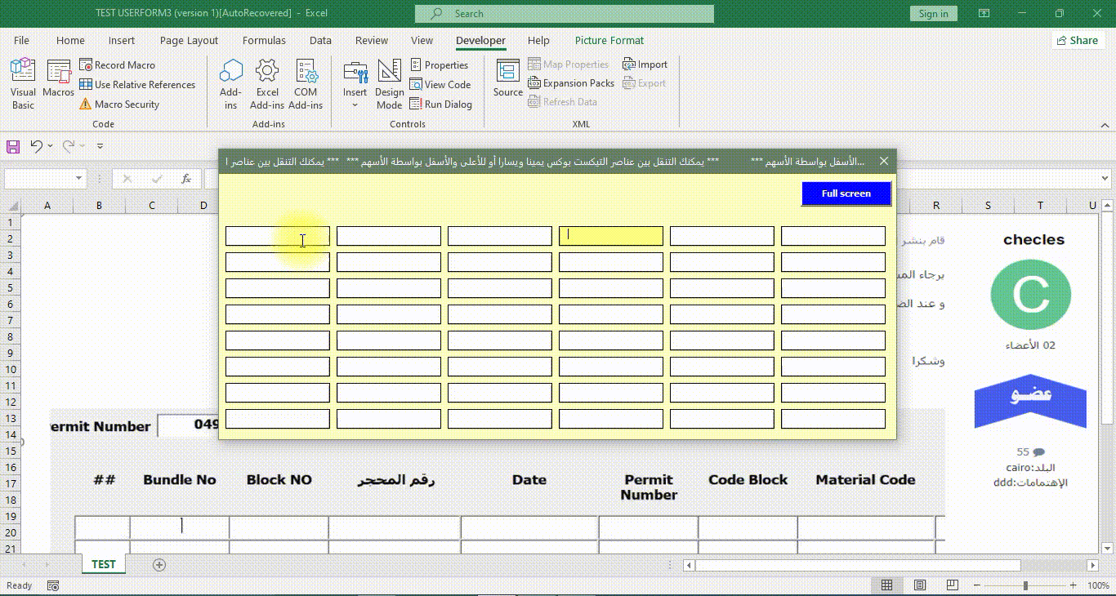This screenshot has width=1116, height=596.
Task: Toggle Design Mode
Action: [x=390, y=83]
